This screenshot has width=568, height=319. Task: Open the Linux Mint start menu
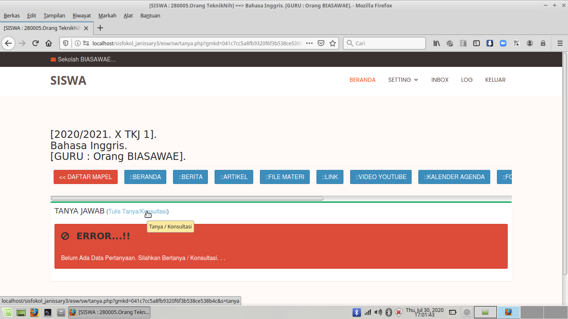(7, 312)
